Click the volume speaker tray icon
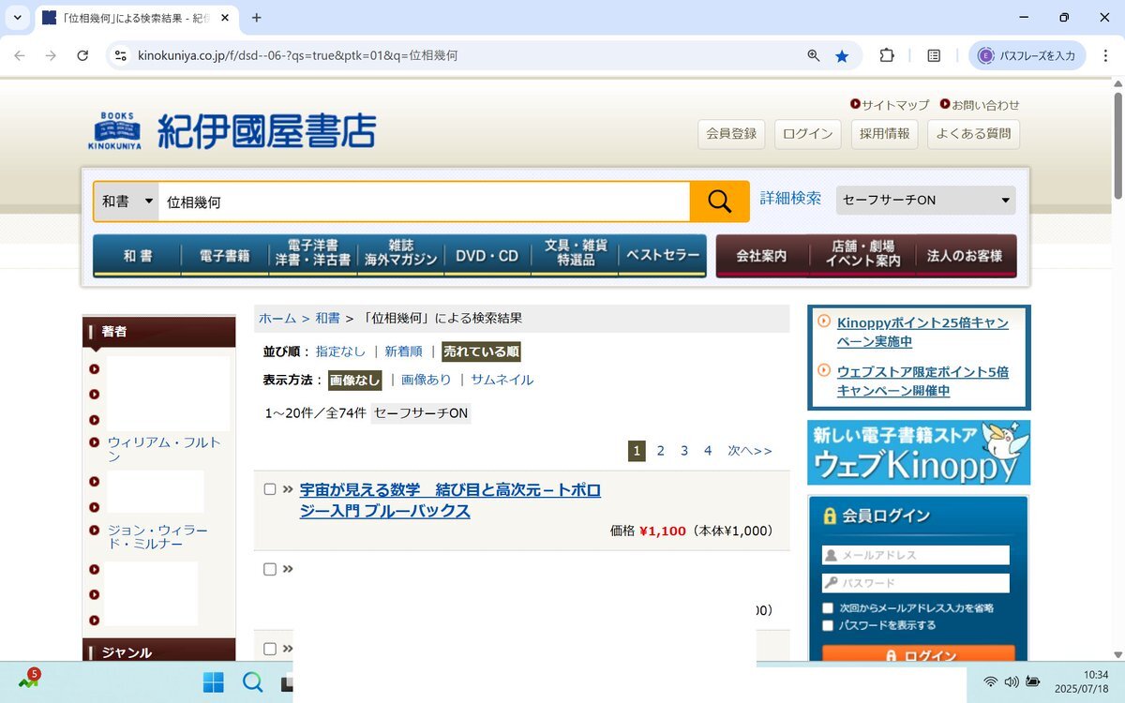 coord(1012,681)
